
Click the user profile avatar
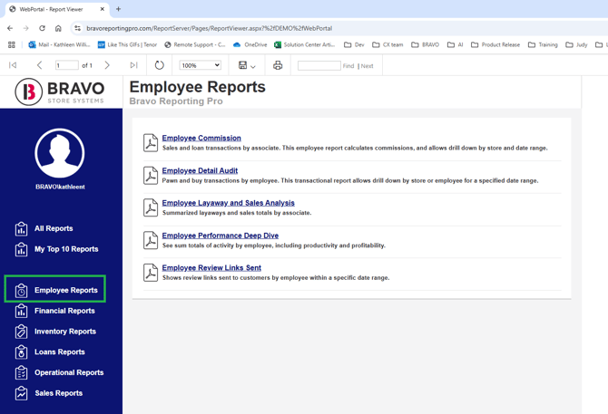click(60, 153)
